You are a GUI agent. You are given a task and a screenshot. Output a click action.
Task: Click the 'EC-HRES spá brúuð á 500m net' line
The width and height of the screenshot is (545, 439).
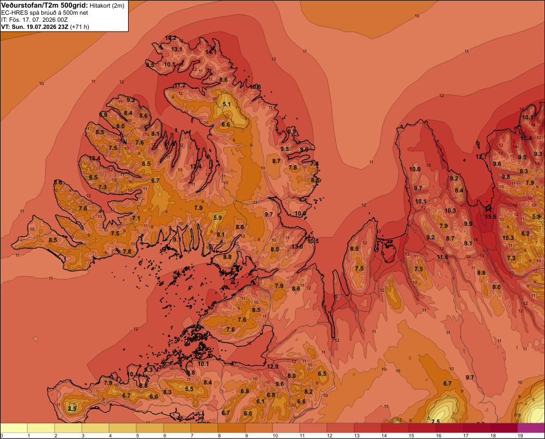[x=45, y=13]
